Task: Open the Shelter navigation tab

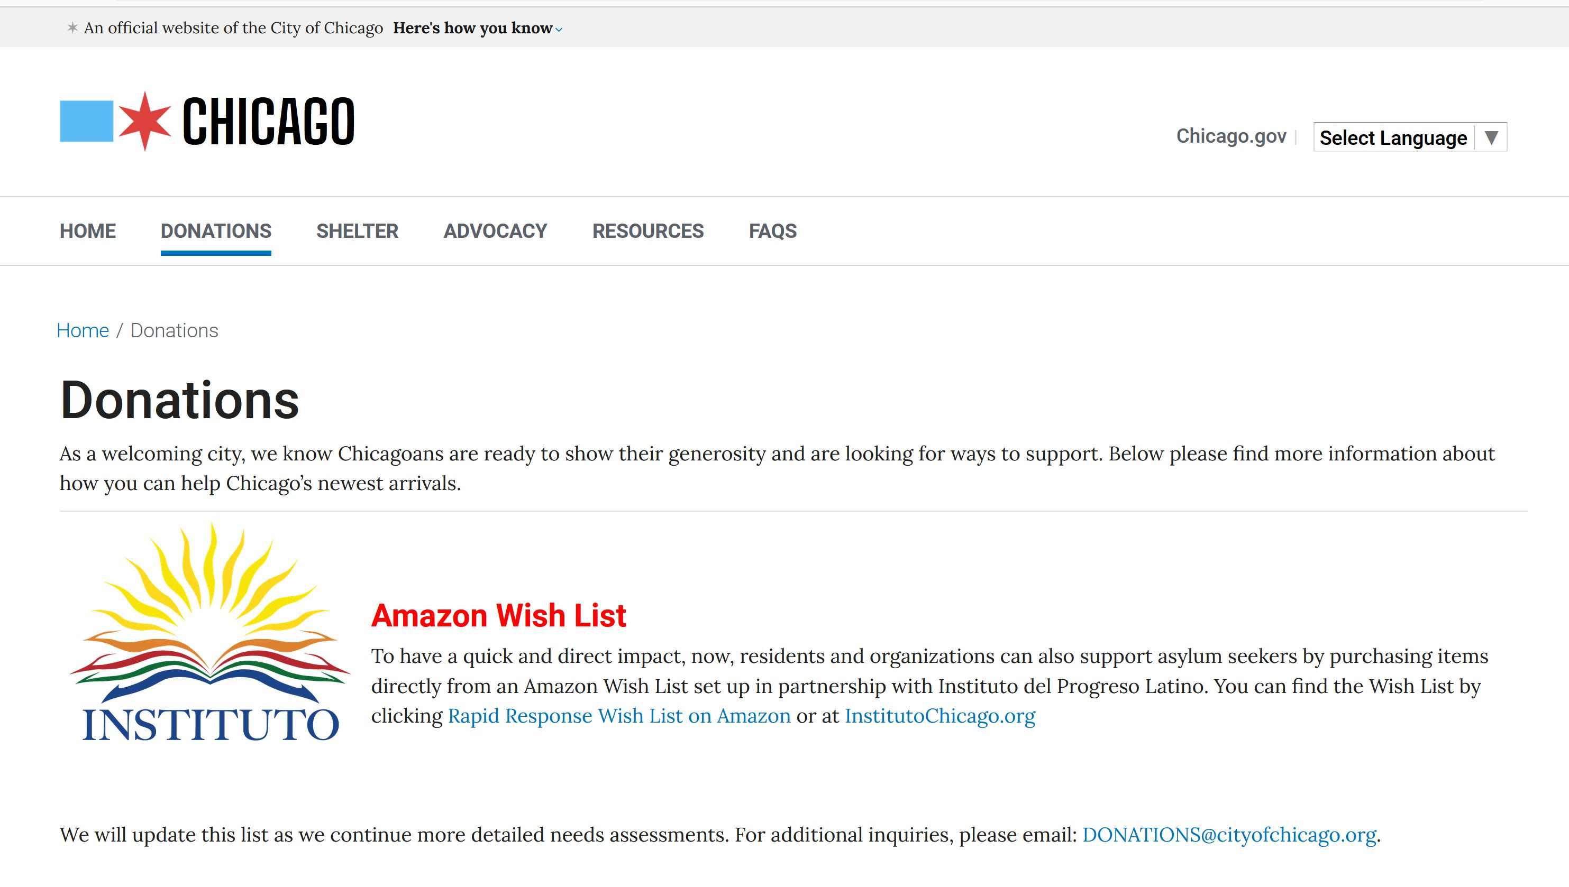Action: point(357,232)
